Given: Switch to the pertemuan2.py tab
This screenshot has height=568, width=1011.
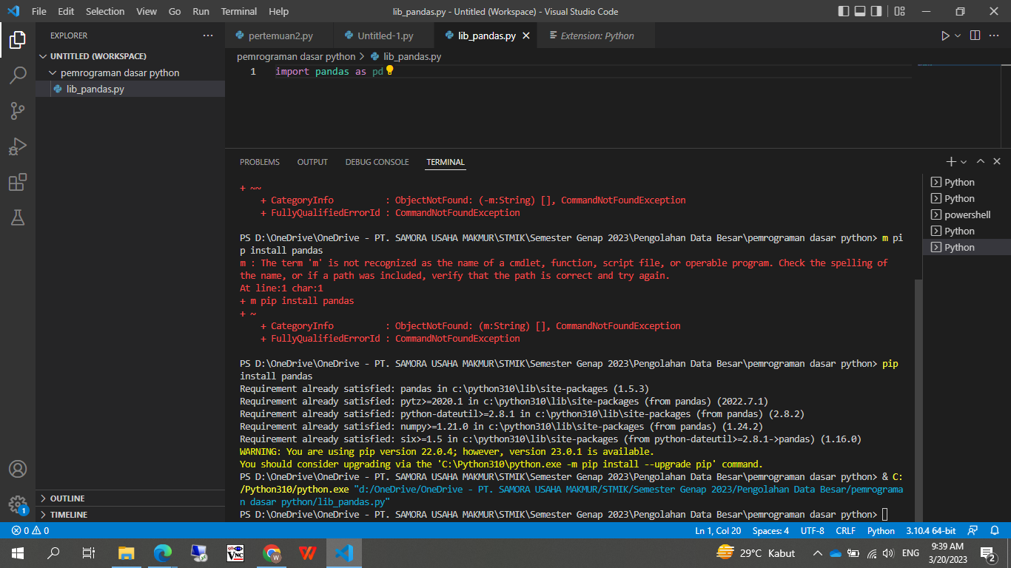Looking at the screenshot, I should point(280,35).
